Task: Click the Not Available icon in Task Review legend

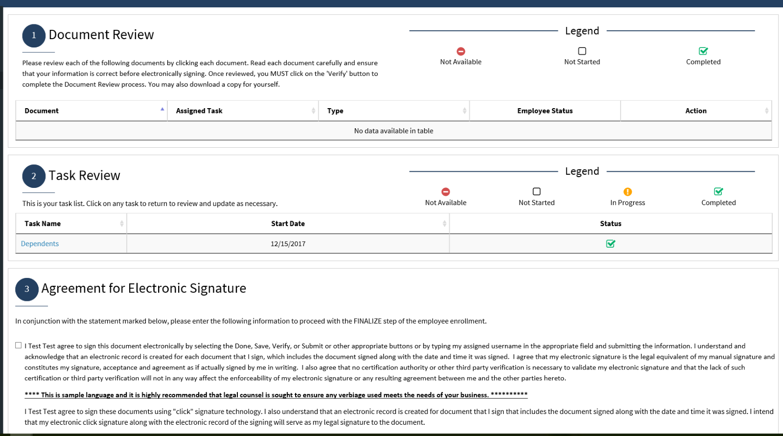Action: (x=445, y=192)
